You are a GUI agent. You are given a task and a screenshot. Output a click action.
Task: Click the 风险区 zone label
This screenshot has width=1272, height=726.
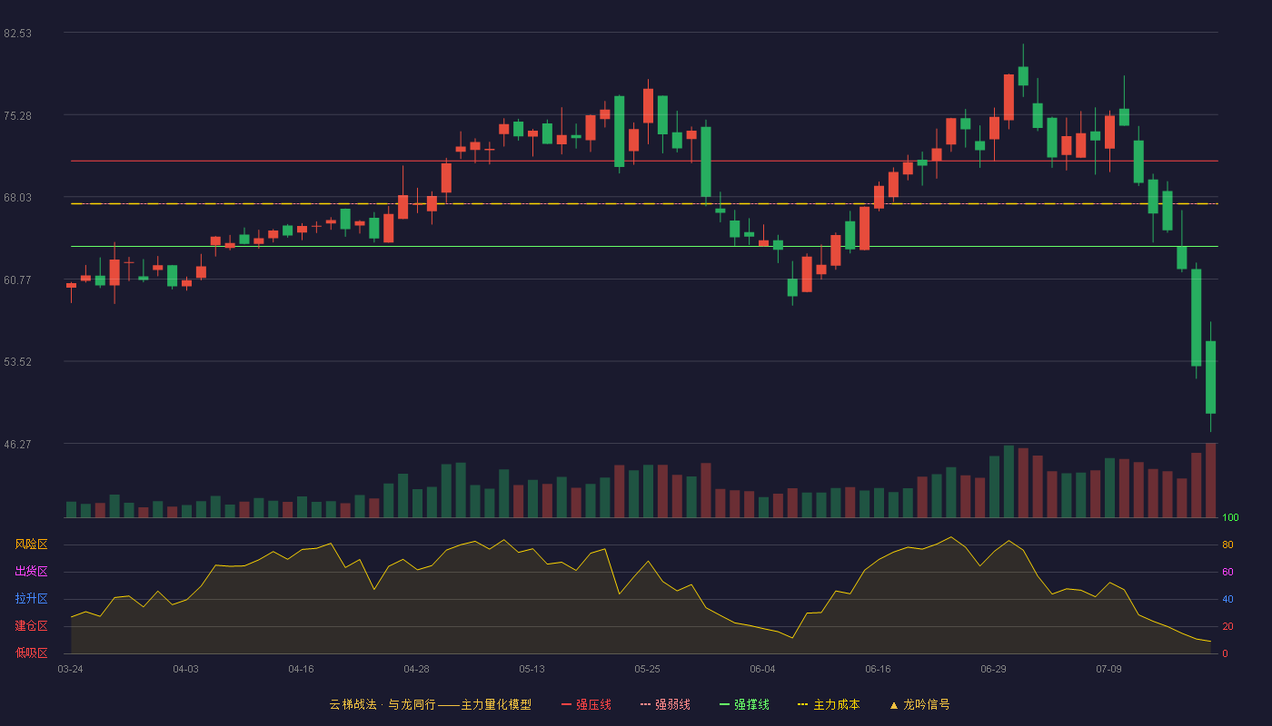(x=32, y=544)
